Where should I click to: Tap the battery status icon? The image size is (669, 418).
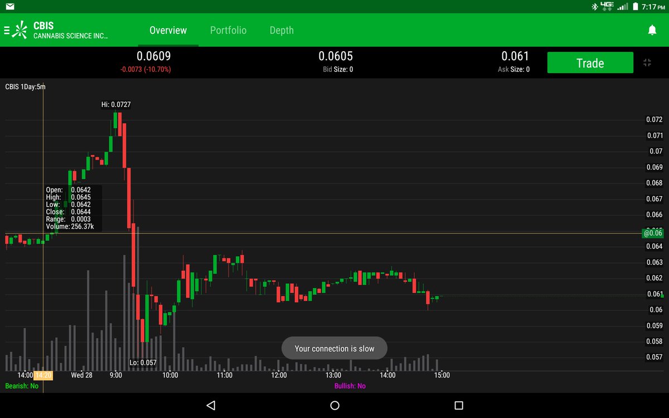point(636,7)
